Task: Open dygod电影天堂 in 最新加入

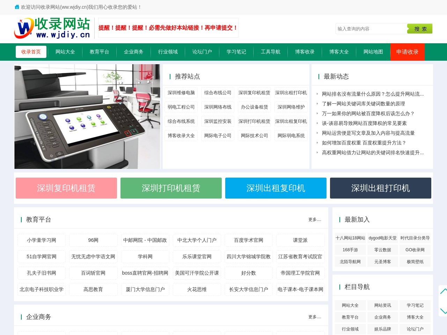Action: coord(382,238)
